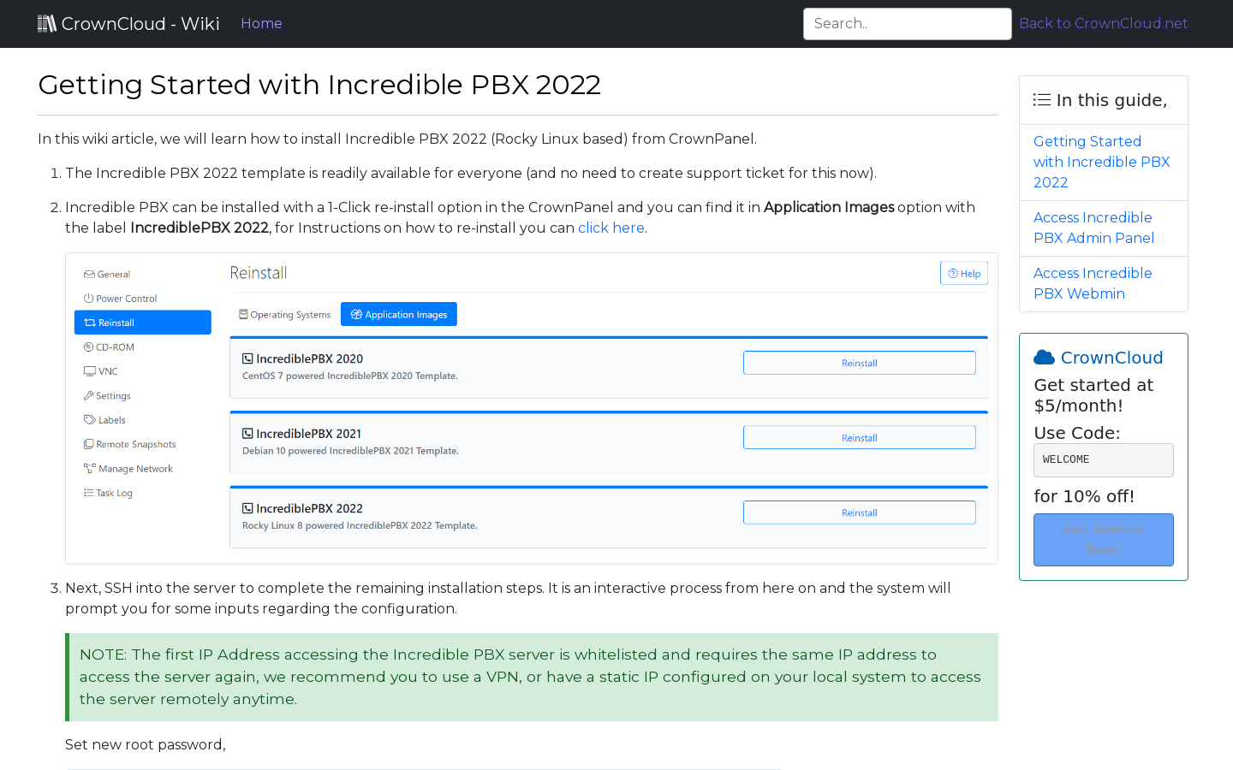Click Remote Snapshots icon in the screenshot sidebar
This screenshot has height=770, width=1233.
pos(88,445)
